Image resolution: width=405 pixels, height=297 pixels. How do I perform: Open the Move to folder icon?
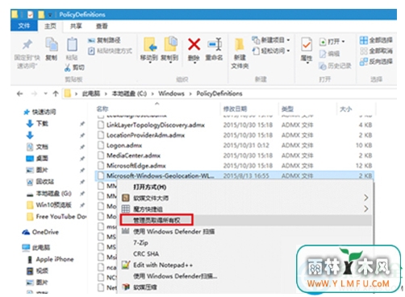pyautogui.click(x=150, y=44)
